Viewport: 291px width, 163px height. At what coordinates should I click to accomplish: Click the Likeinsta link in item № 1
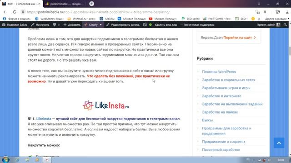(44, 119)
